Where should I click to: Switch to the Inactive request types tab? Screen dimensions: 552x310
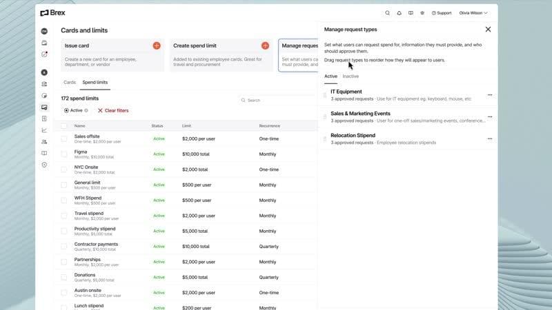pos(351,76)
